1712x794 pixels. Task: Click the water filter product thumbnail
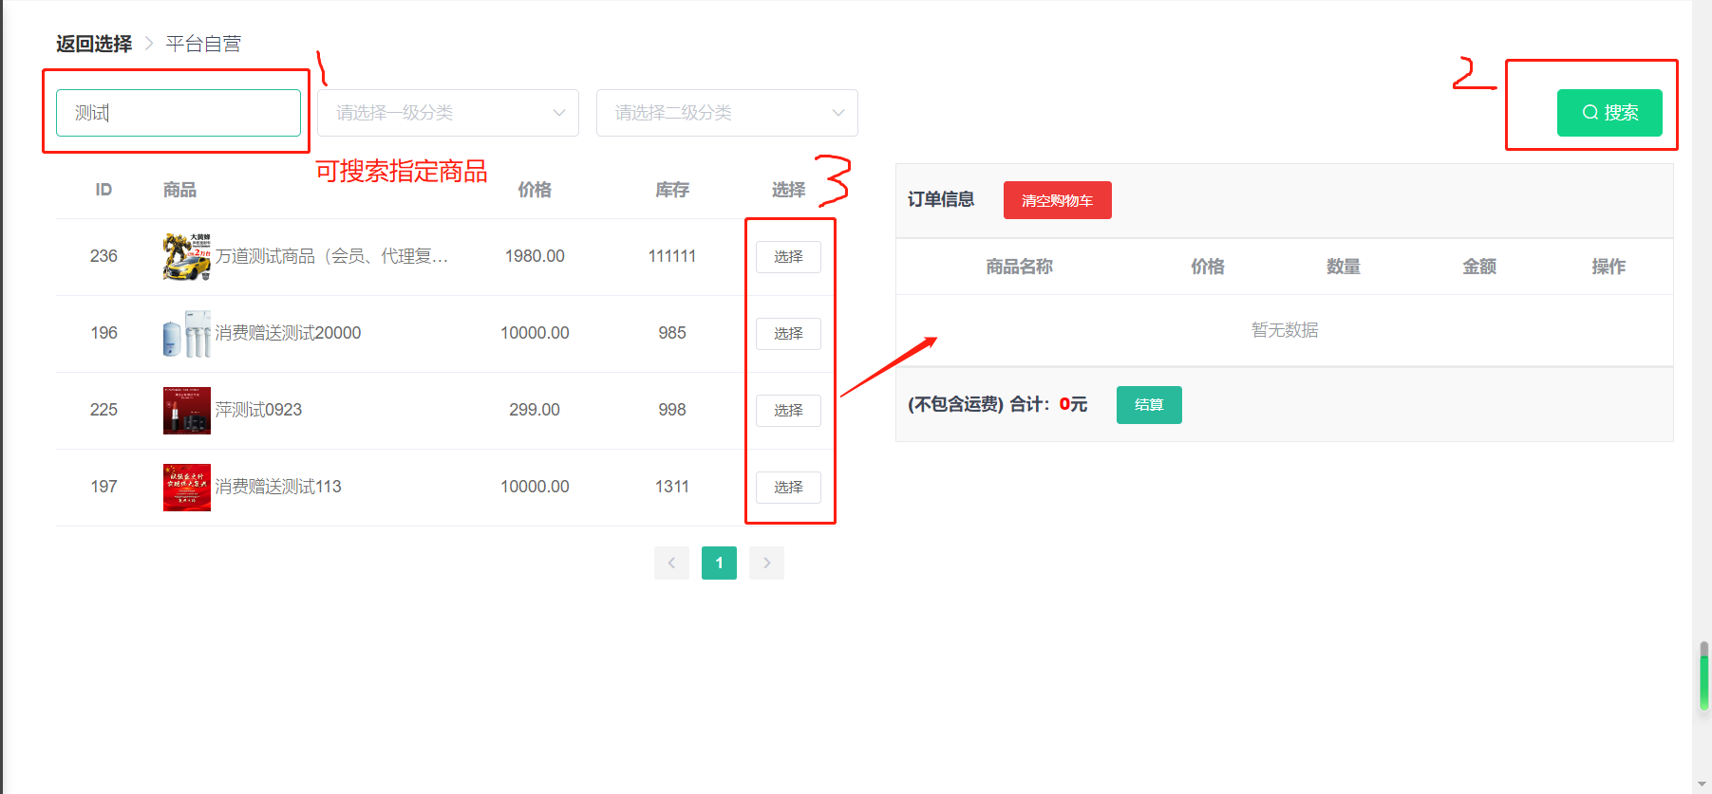pyautogui.click(x=186, y=334)
